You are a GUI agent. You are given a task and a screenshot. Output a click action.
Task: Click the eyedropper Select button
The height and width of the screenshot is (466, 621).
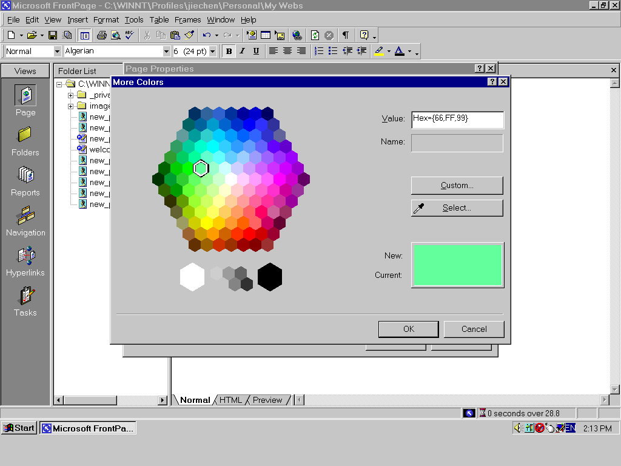point(457,208)
